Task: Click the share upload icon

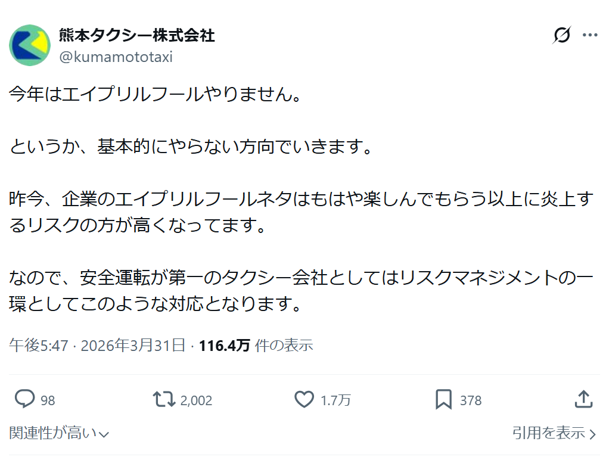Action: (x=584, y=399)
